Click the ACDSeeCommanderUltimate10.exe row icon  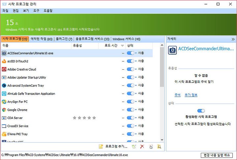pos(4,53)
